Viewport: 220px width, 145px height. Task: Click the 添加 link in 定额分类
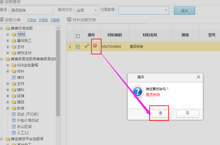click(32, 20)
